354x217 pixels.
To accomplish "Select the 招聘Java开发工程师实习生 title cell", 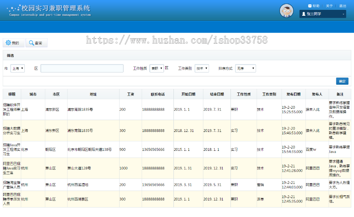I will point(12,149).
